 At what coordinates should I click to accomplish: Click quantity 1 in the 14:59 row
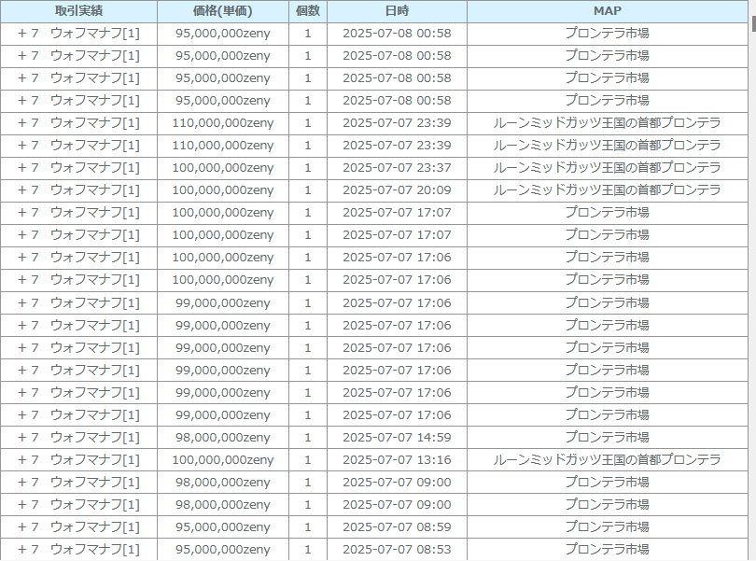pyautogui.click(x=308, y=438)
